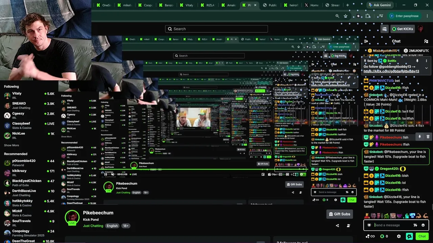
Task: Open a new browser tab
Action: tap(347, 5)
